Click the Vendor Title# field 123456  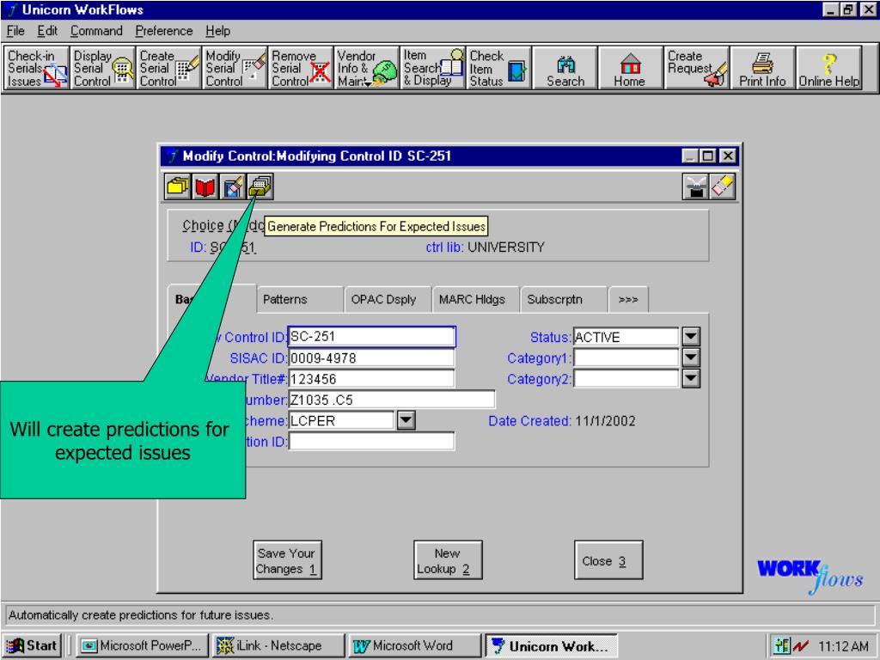pos(371,379)
